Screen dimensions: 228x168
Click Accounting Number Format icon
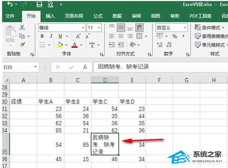pyautogui.click(x=160, y=36)
